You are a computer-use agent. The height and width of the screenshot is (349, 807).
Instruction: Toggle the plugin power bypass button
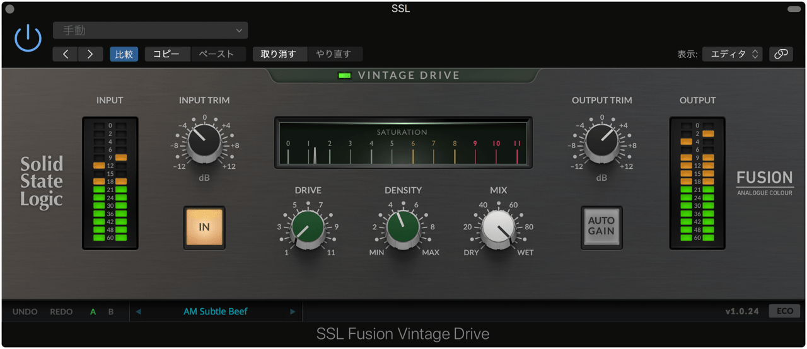[28, 39]
